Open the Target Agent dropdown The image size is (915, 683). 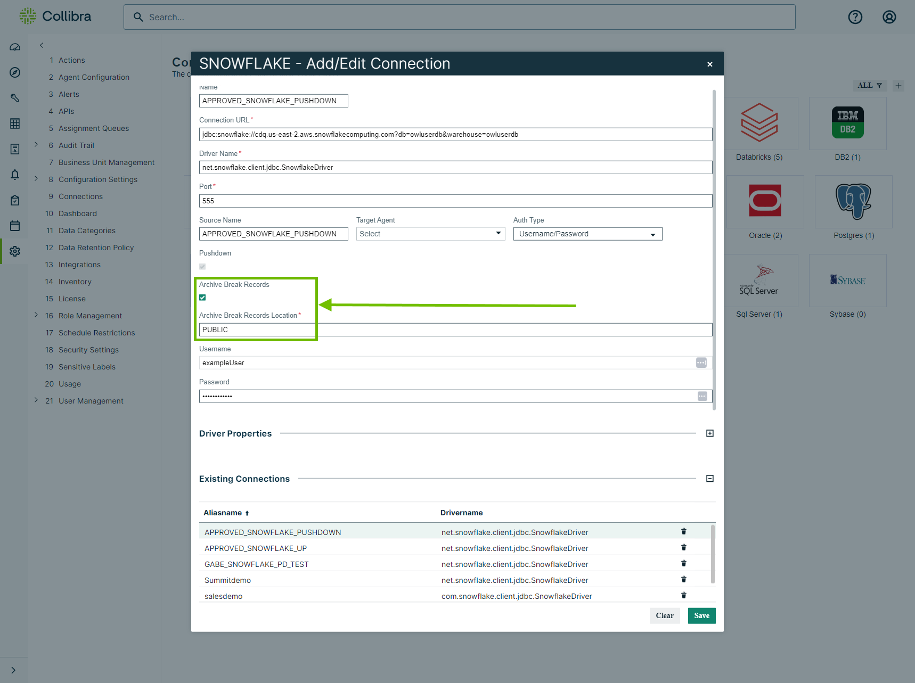click(430, 234)
